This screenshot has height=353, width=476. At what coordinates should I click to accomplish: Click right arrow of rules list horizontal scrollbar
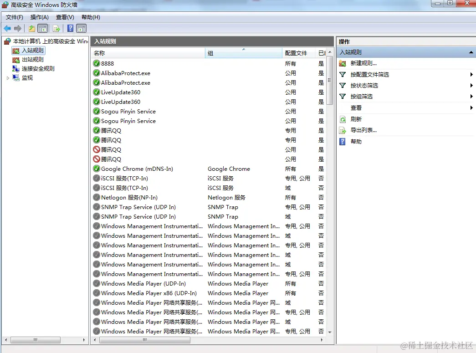click(x=322, y=340)
